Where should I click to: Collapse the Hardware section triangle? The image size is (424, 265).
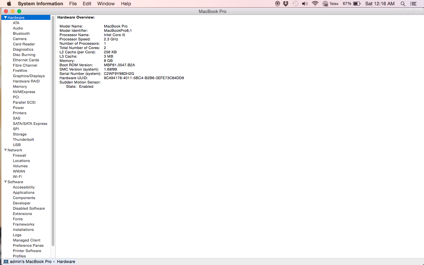[5, 18]
